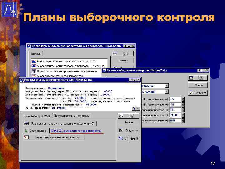Image resolution: width=225 pixels, height=169 pixels.
Task: Click the copy icon in the results summary box
Action: (x=134, y=109)
